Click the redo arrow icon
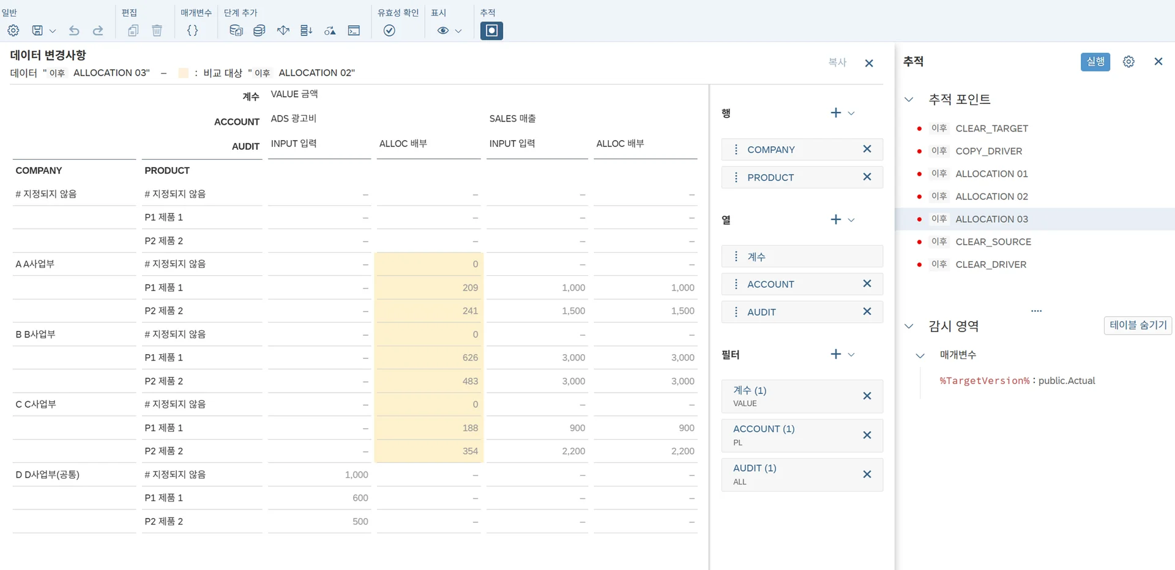1175x570 pixels. (98, 31)
